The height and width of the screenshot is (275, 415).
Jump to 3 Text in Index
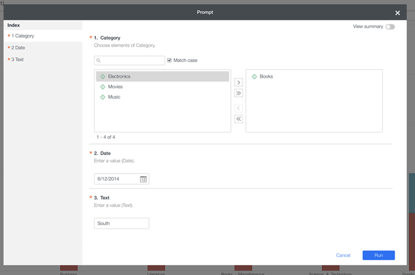18,59
